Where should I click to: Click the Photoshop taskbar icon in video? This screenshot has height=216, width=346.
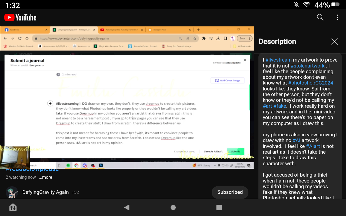(x=101, y=165)
